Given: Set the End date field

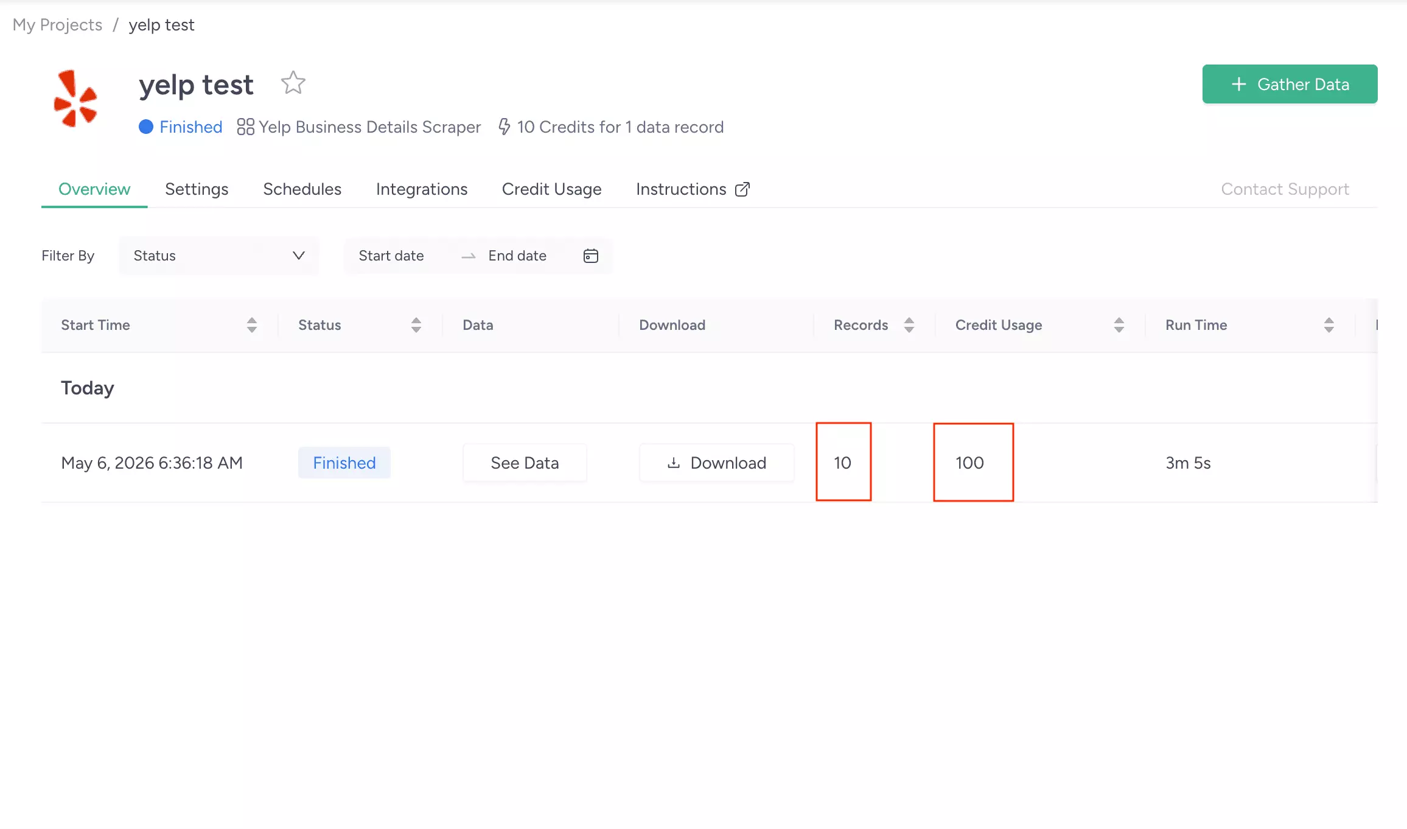Looking at the screenshot, I should pos(517,256).
